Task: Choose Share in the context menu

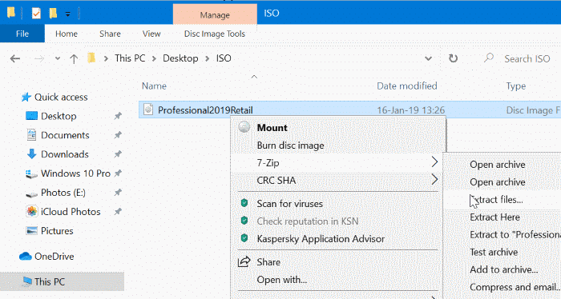Action: click(268, 262)
